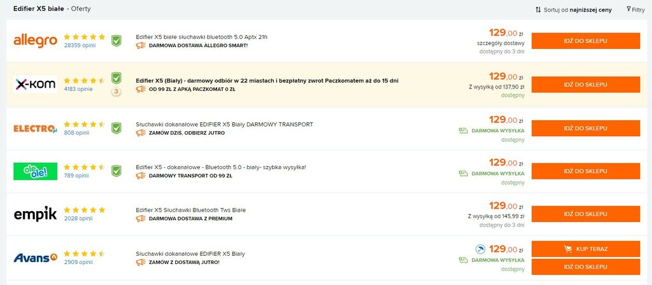
Task: Click the megaphone icon in Avans offer
Action: pyautogui.click(x=141, y=262)
